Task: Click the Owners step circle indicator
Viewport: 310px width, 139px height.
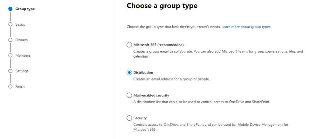Action: point(10,40)
